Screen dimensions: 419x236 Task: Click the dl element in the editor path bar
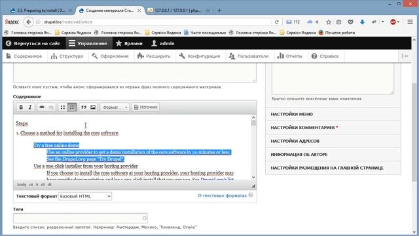[x=43, y=185]
